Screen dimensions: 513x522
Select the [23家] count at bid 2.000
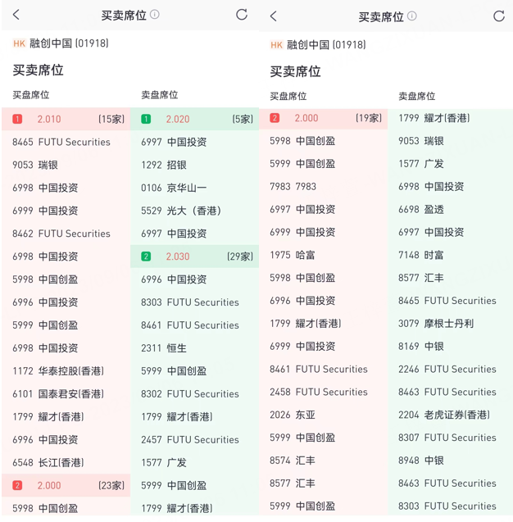coord(111,485)
